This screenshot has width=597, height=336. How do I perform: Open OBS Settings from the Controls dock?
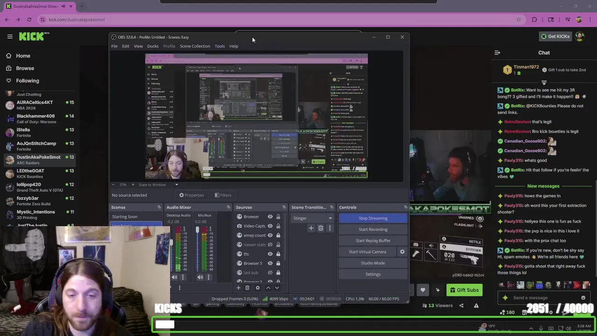[373, 274]
